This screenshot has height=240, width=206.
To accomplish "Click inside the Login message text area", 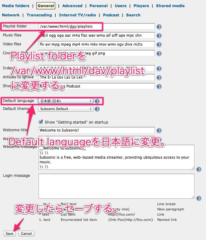I will (116, 186).
